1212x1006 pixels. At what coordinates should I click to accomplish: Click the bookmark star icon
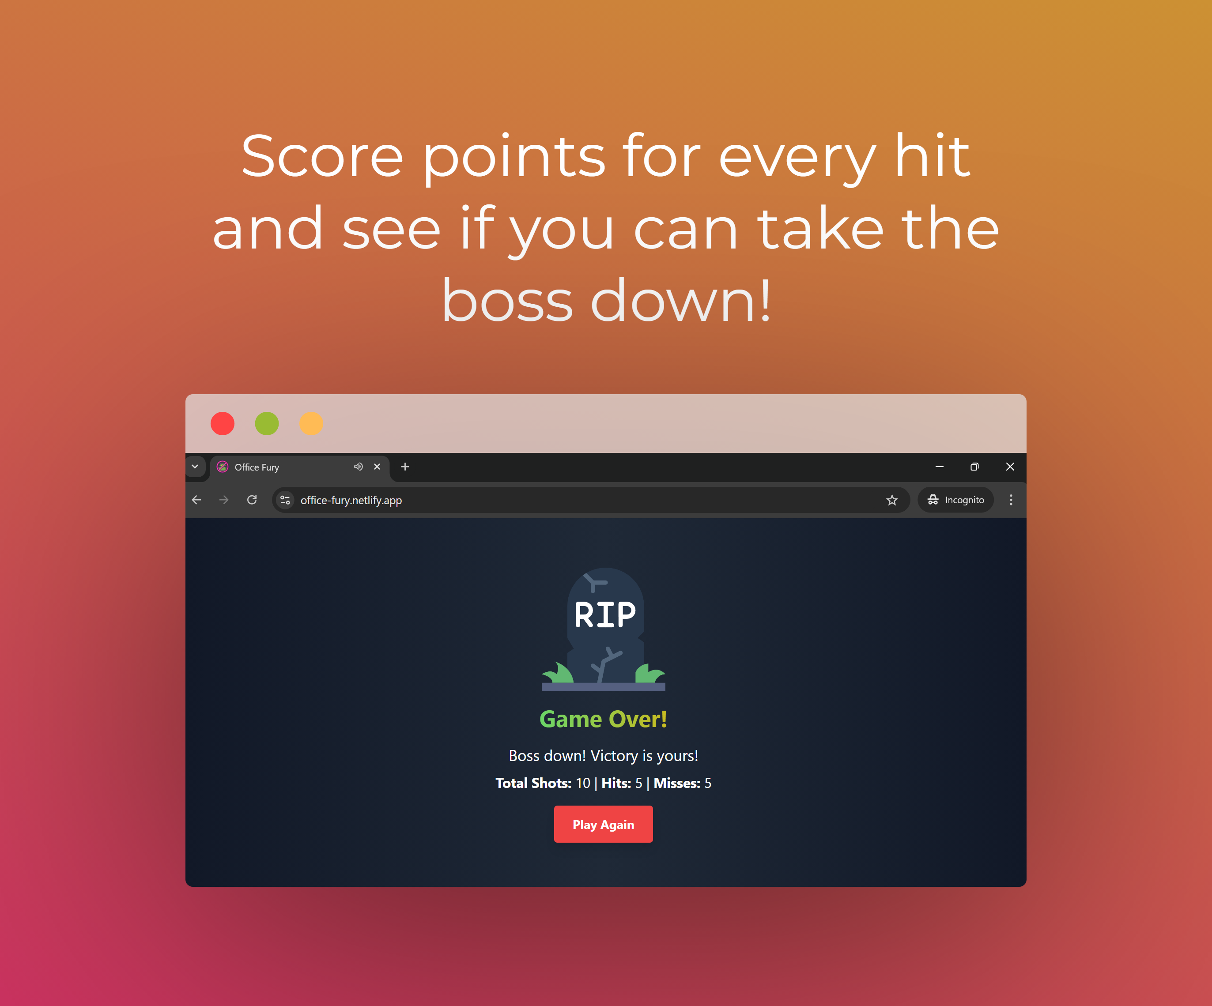tap(890, 500)
